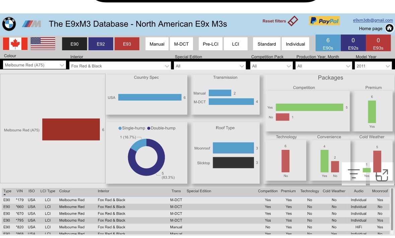
Task: Open the Home page house icon
Action: 389,28
